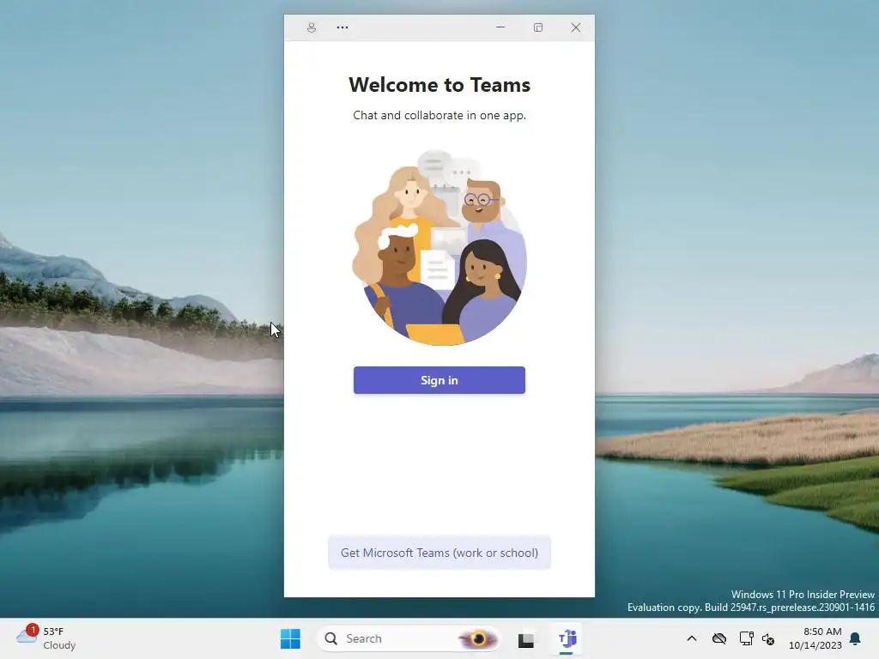This screenshot has height=659, width=879.
Task: Open the OneDrive cloud tray icon
Action: click(719, 638)
